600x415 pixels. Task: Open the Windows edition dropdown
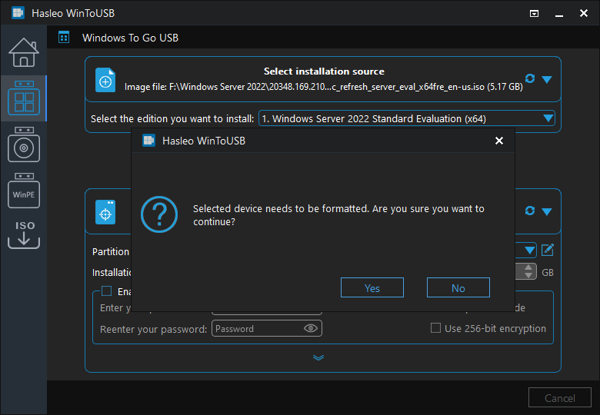pos(548,118)
